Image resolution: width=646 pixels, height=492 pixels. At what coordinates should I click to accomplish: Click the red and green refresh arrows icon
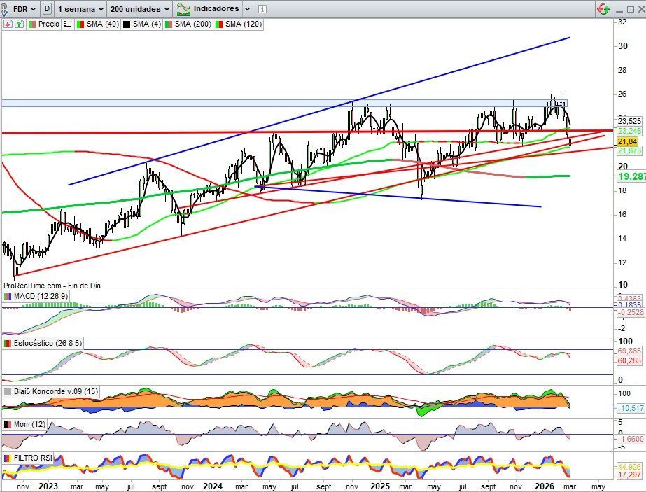point(603,9)
